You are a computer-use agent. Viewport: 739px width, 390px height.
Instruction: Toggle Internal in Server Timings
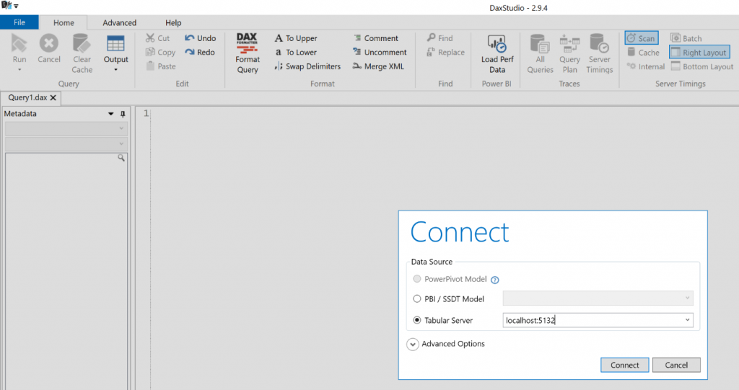[646, 66]
